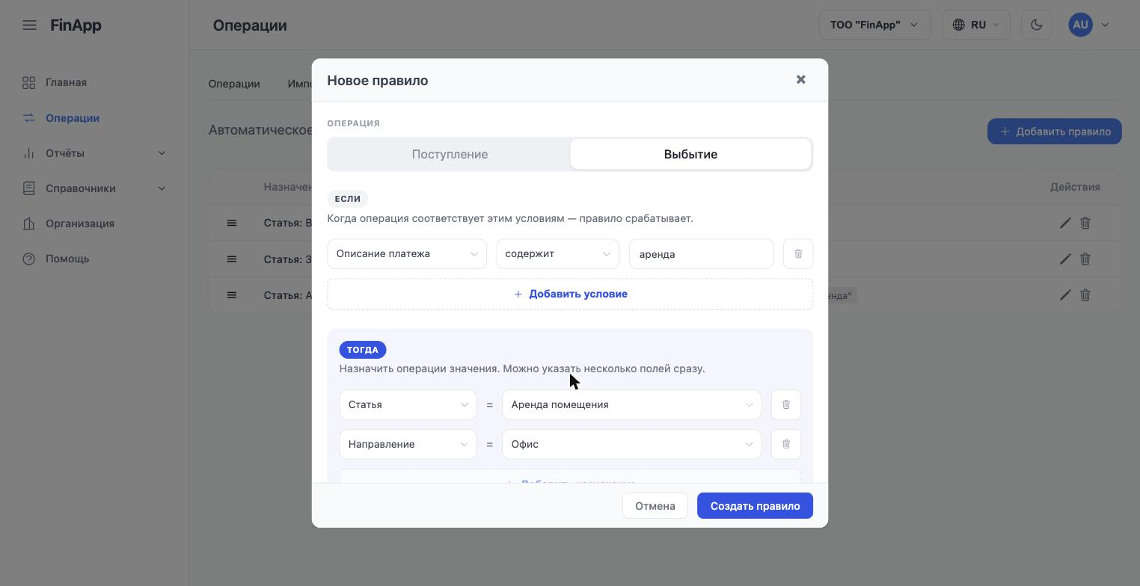The height and width of the screenshot is (586, 1140).
Task: Go to Операции in the sidebar
Action: tap(72, 118)
